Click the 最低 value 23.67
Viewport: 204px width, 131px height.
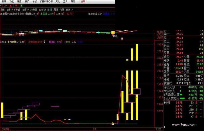tap(200, 64)
